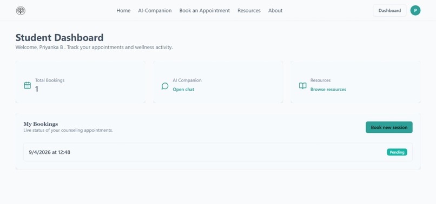436x204 pixels.
Task: Click the Student Dashboard heading
Action: pyautogui.click(x=60, y=37)
